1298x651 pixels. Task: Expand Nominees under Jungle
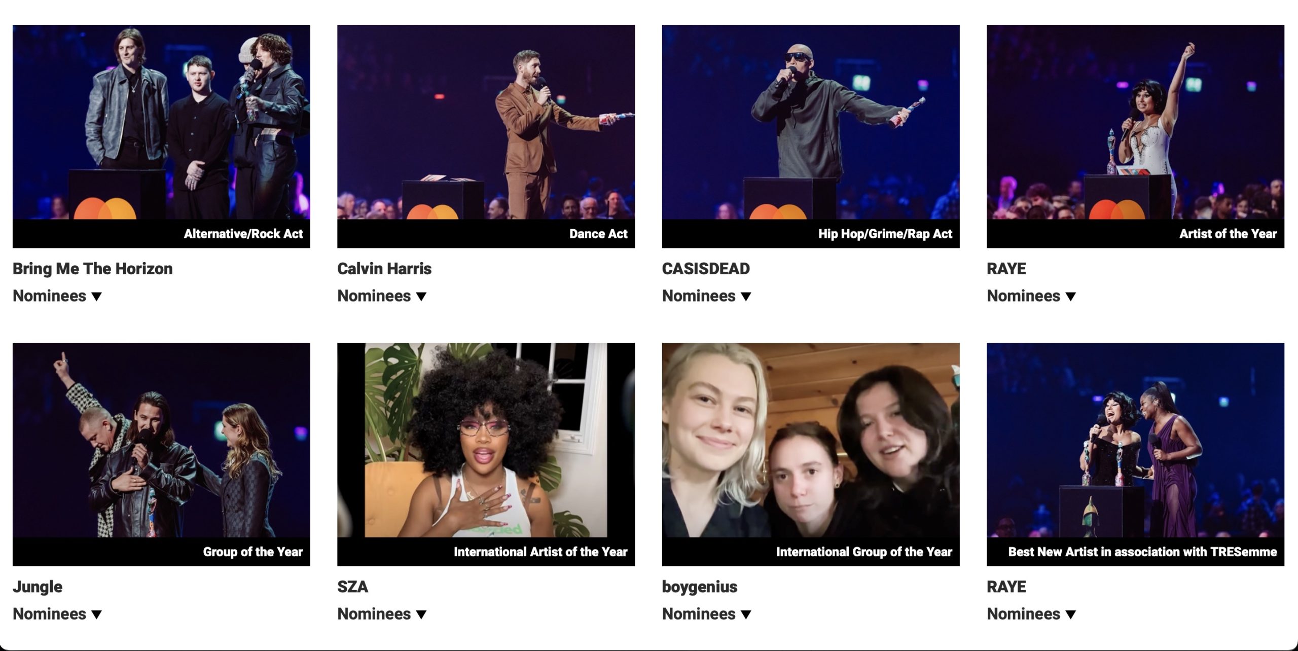click(57, 613)
